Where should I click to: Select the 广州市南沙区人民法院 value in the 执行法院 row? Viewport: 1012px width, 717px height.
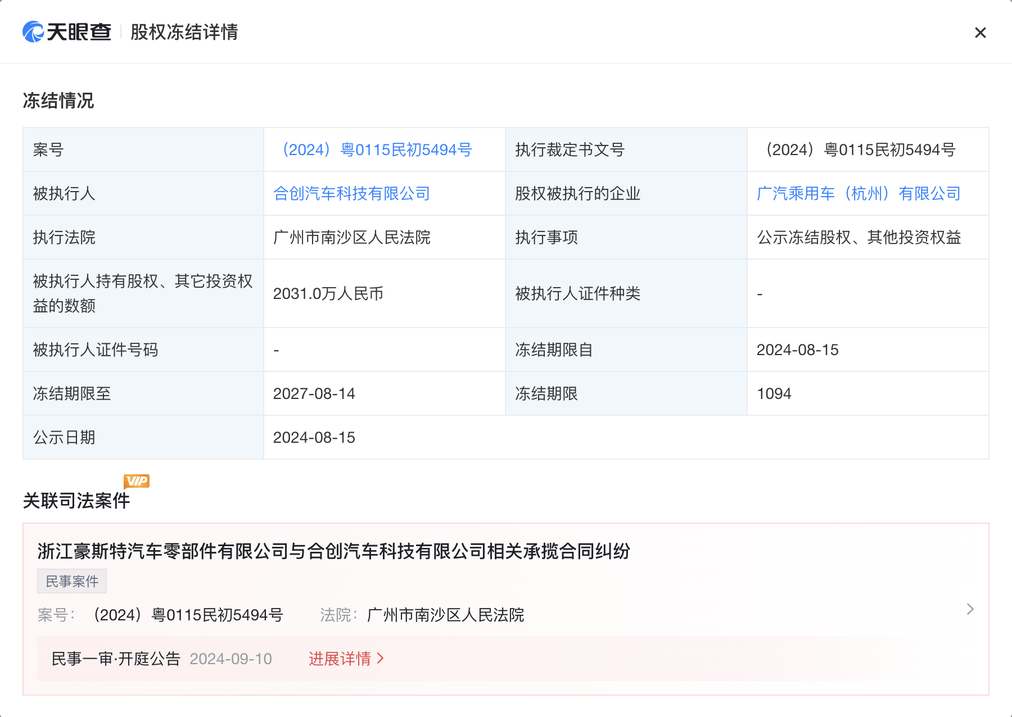pyautogui.click(x=351, y=238)
